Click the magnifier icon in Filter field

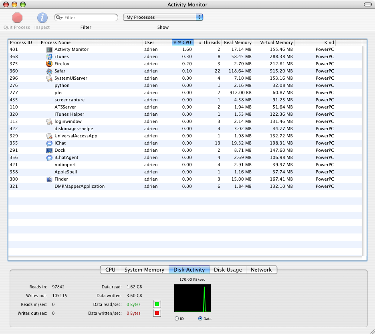click(x=59, y=18)
